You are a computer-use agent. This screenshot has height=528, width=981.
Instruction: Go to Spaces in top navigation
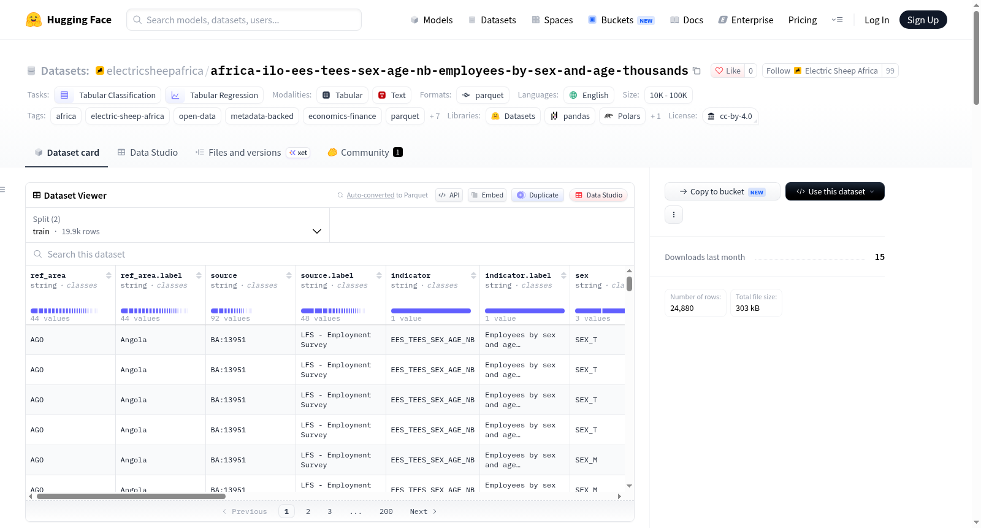pyautogui.click(x=552, y=20)
